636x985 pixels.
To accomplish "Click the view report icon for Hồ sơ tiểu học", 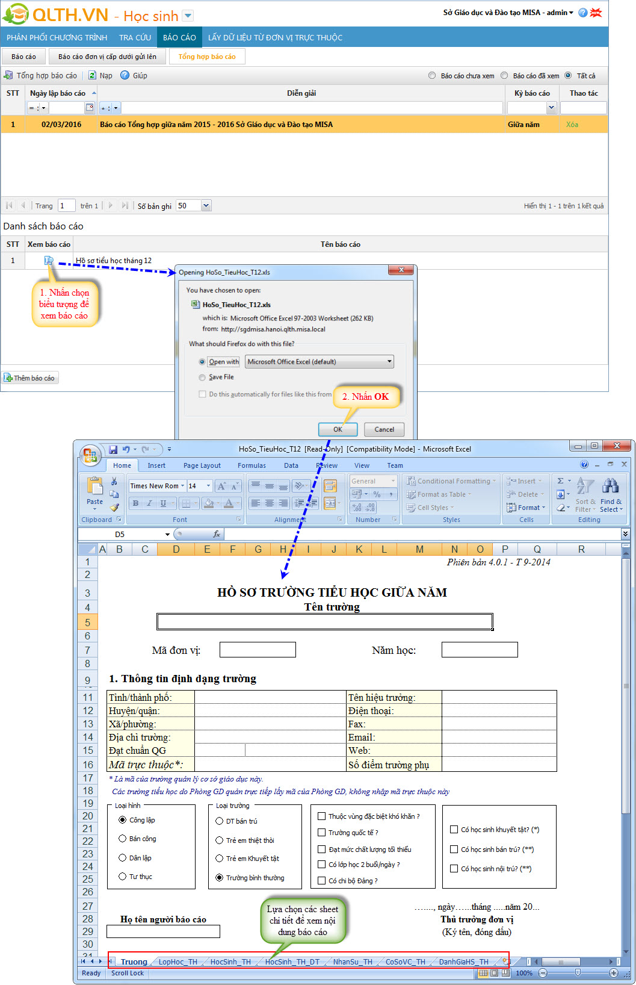I will tap(49, 261).
